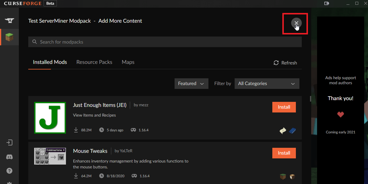Click the download count icon for Mouse Tweaks
The width and height of the screenshot is (368, 184).
(76, 176)
